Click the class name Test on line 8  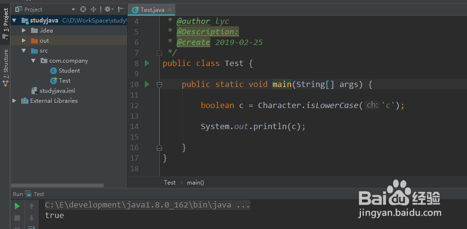point(234,64)
